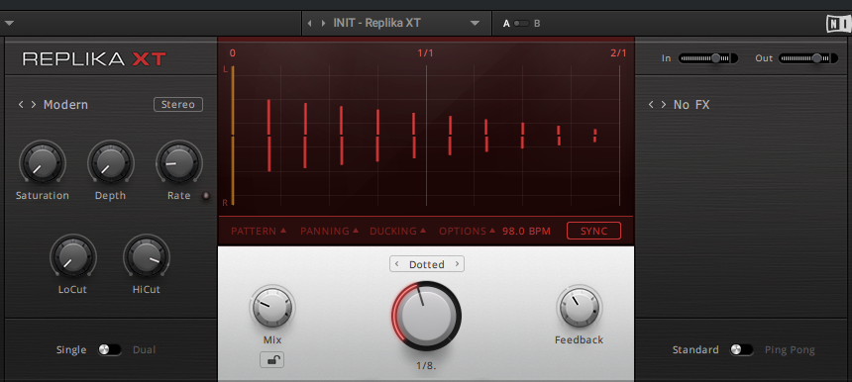This screenshot has width=852, height=382.
Task: Click the Feedback knob
Action: coord(580,307)
